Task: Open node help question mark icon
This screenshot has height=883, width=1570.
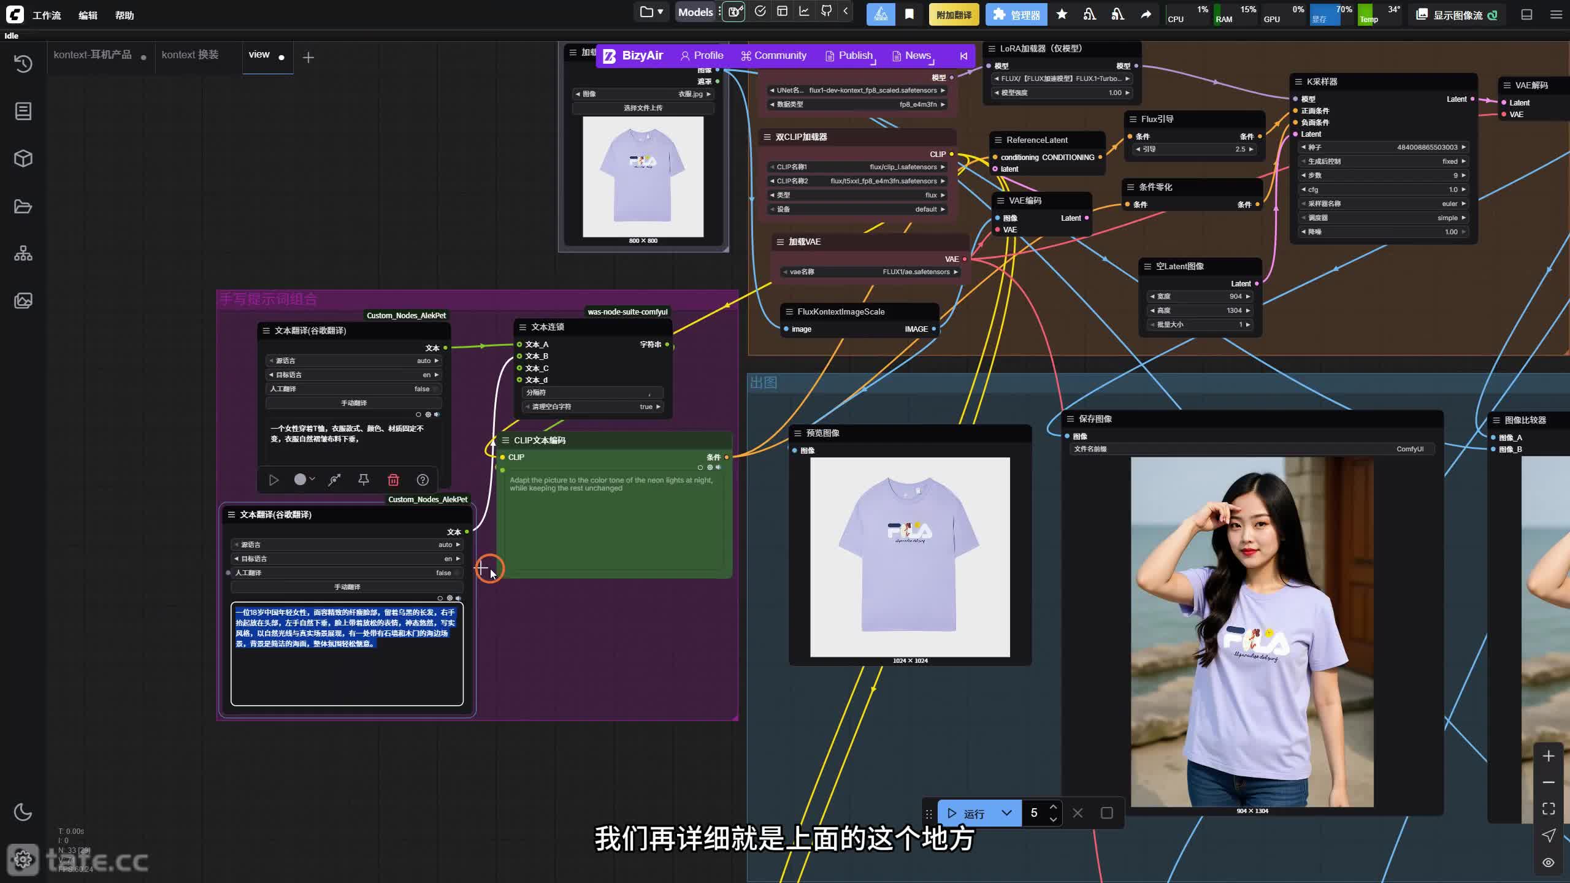Action: click(423, 480)
